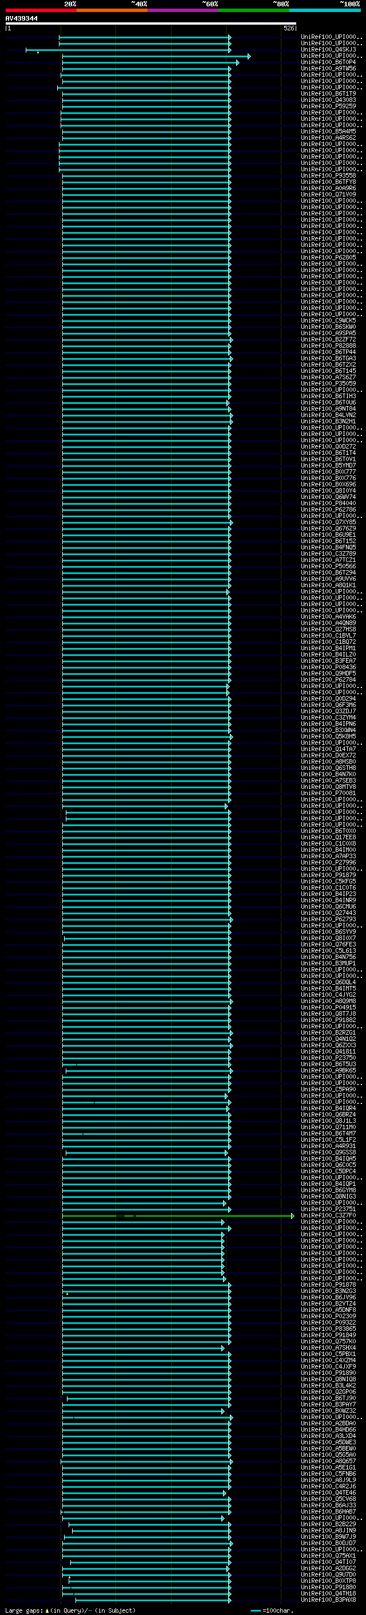
Task: Click hit label UniRef100_B0DJD7
Action: (328, 1543)
